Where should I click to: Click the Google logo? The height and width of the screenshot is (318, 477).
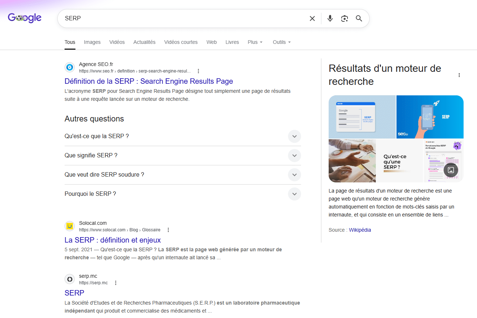click(25, 18)
